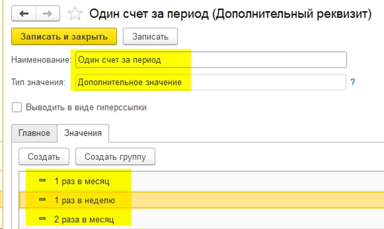Go back with the left arrow button

click(24, 13)
